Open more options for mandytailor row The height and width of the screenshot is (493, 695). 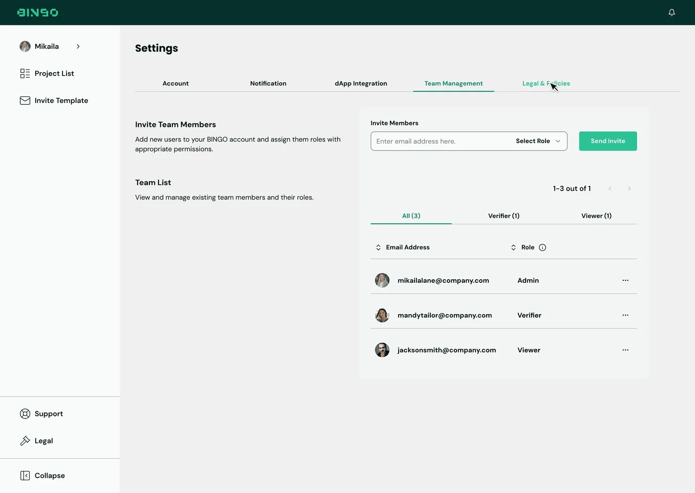(x=625, y=315)
